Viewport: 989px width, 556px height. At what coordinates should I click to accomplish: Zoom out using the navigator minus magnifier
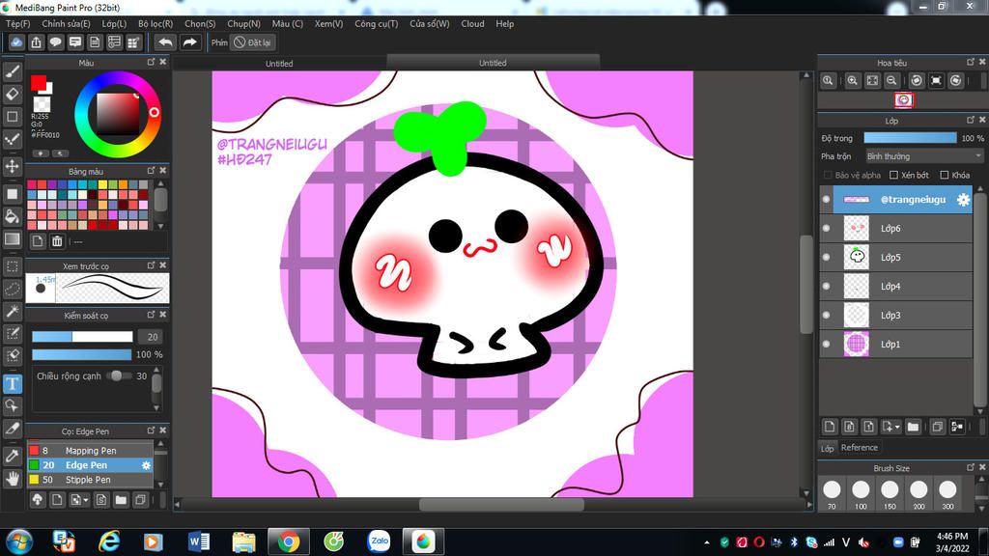click(x=891, y=80)
